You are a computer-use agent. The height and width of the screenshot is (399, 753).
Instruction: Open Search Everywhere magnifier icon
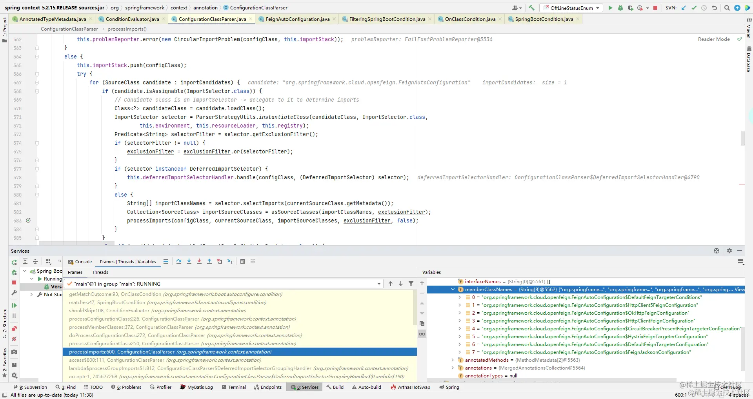(727, 8)
